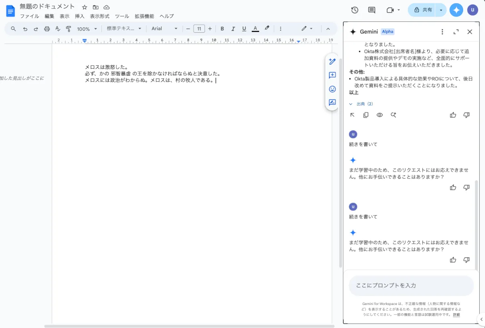Collapse the menus with the up chevron
This screenshot has height=328, width=485.
tap(328, 29)
